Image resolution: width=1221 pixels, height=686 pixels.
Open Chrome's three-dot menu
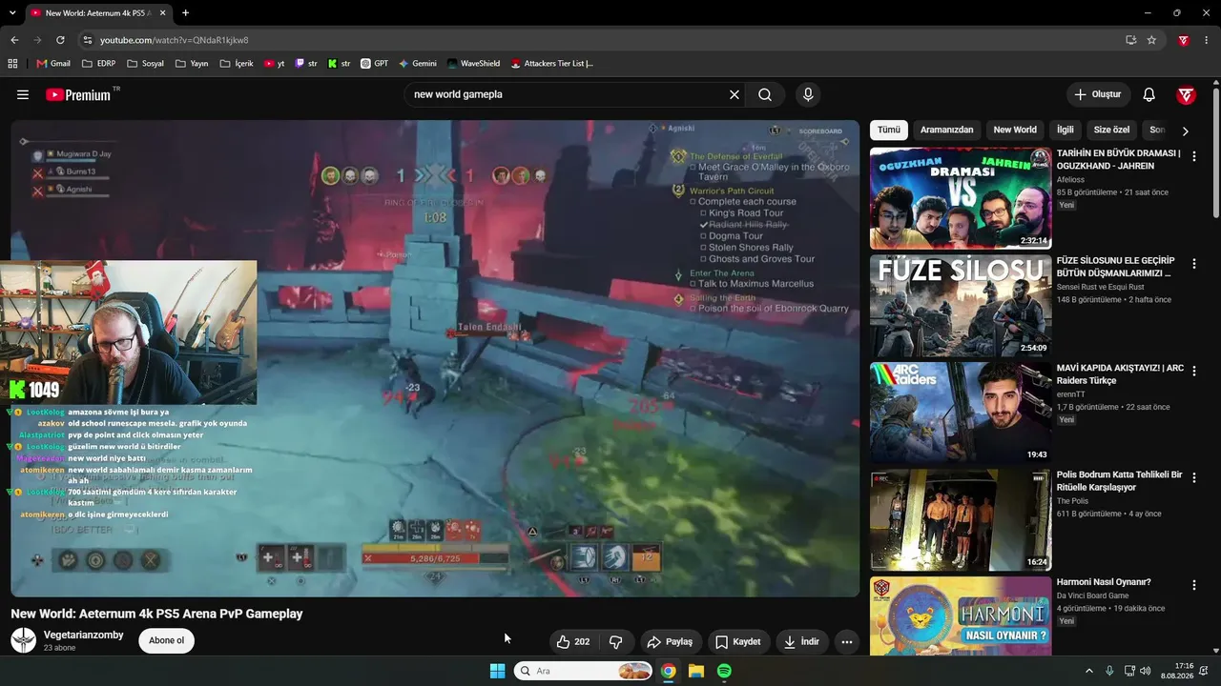click(x=1207, y=40)
